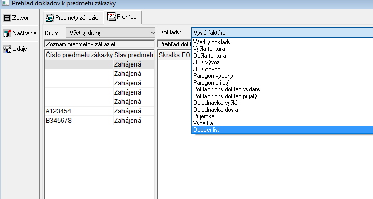Choose Paragón vydaný option
The image size is (373, 199).
click(x=282, y=76)
